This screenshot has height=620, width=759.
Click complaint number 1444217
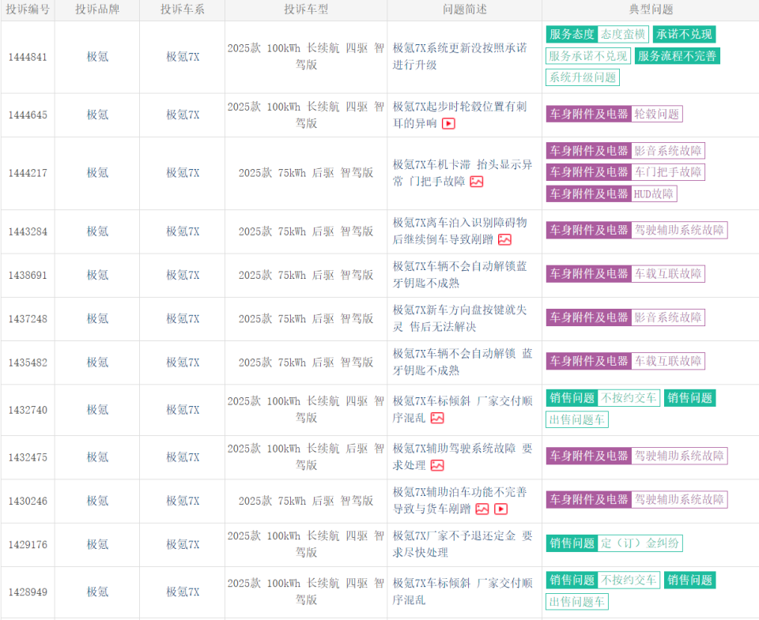coord(28,173)
